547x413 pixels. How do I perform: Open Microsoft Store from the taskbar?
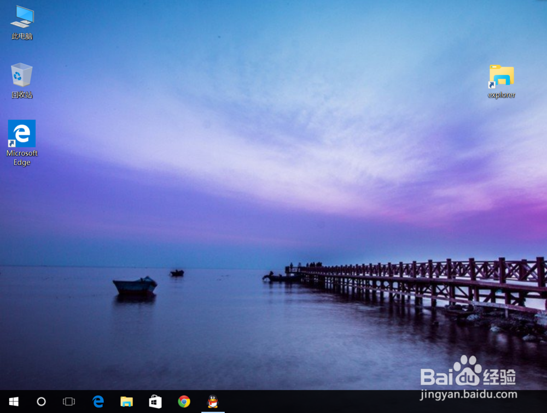pyautogui.click(x=155, y=402)
